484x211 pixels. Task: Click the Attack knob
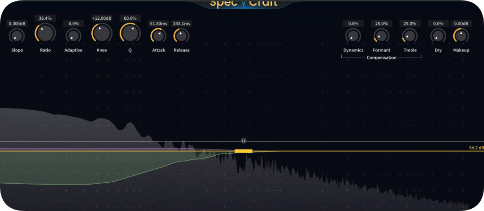point(158,35)
